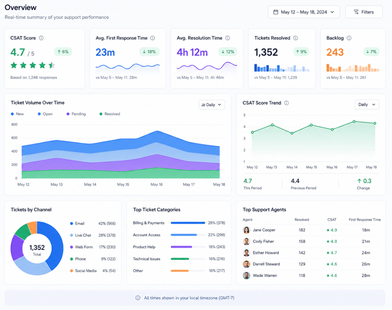The width and height of the screenshot is (392, 310).
Task: Click the 7% decrease badge on Backlog
Action: [x=371, y=52]
